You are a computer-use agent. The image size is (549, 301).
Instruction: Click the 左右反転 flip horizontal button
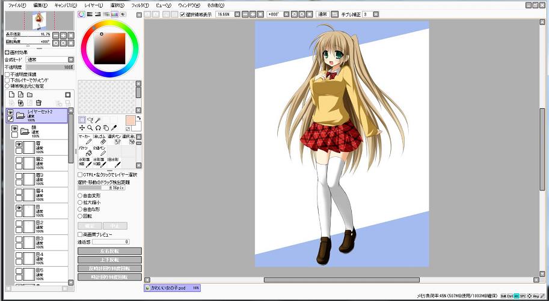point(109,251)
